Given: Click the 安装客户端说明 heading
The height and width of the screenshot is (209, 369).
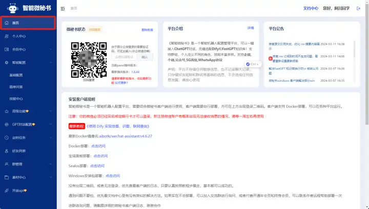Looking at the screenshot, I should click(x=81, y=99).
